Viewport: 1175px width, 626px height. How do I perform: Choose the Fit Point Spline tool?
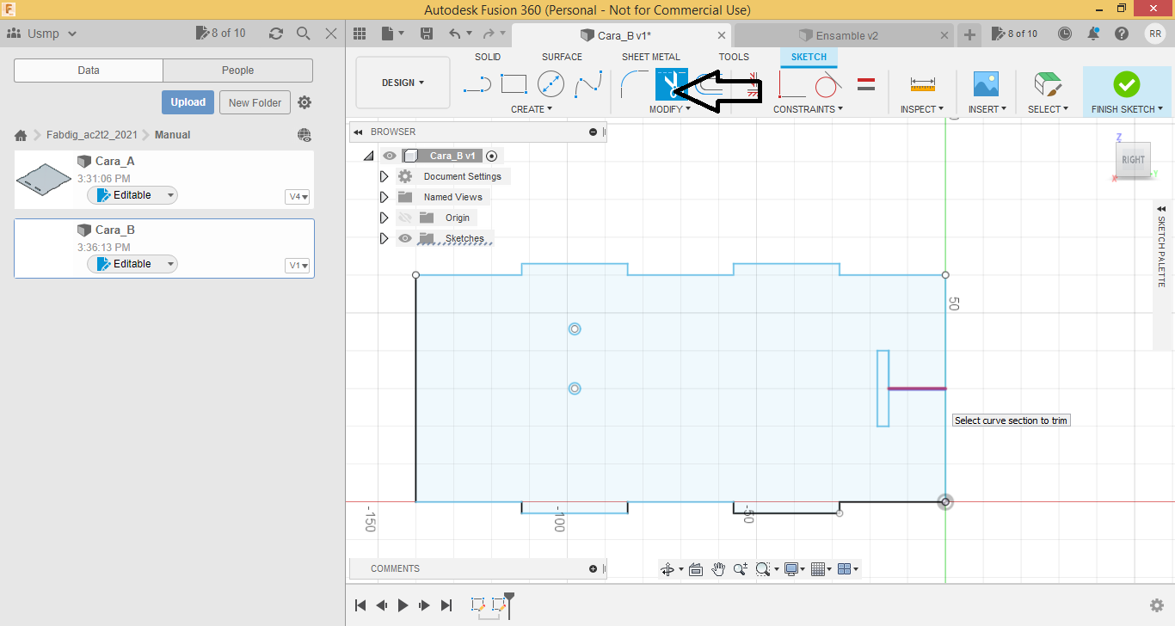click(x=588, y=84)
